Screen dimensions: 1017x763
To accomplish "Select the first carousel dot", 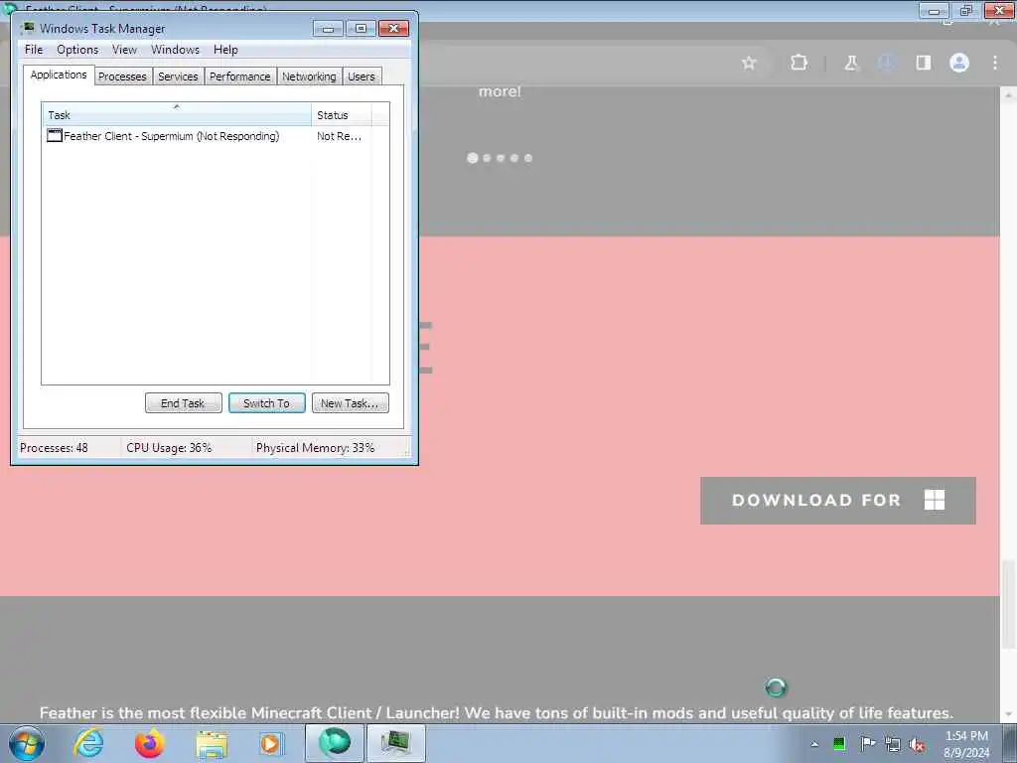I will click(x=472, y=158).
